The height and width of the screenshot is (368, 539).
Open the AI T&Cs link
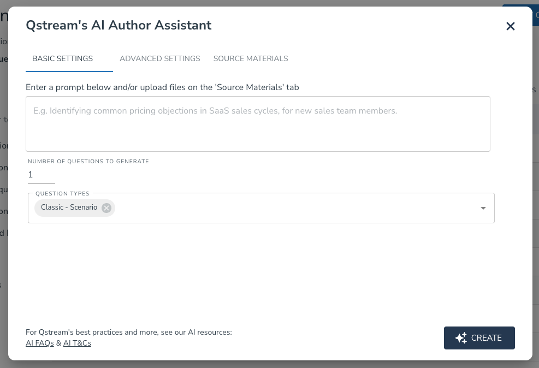(77, 343)
